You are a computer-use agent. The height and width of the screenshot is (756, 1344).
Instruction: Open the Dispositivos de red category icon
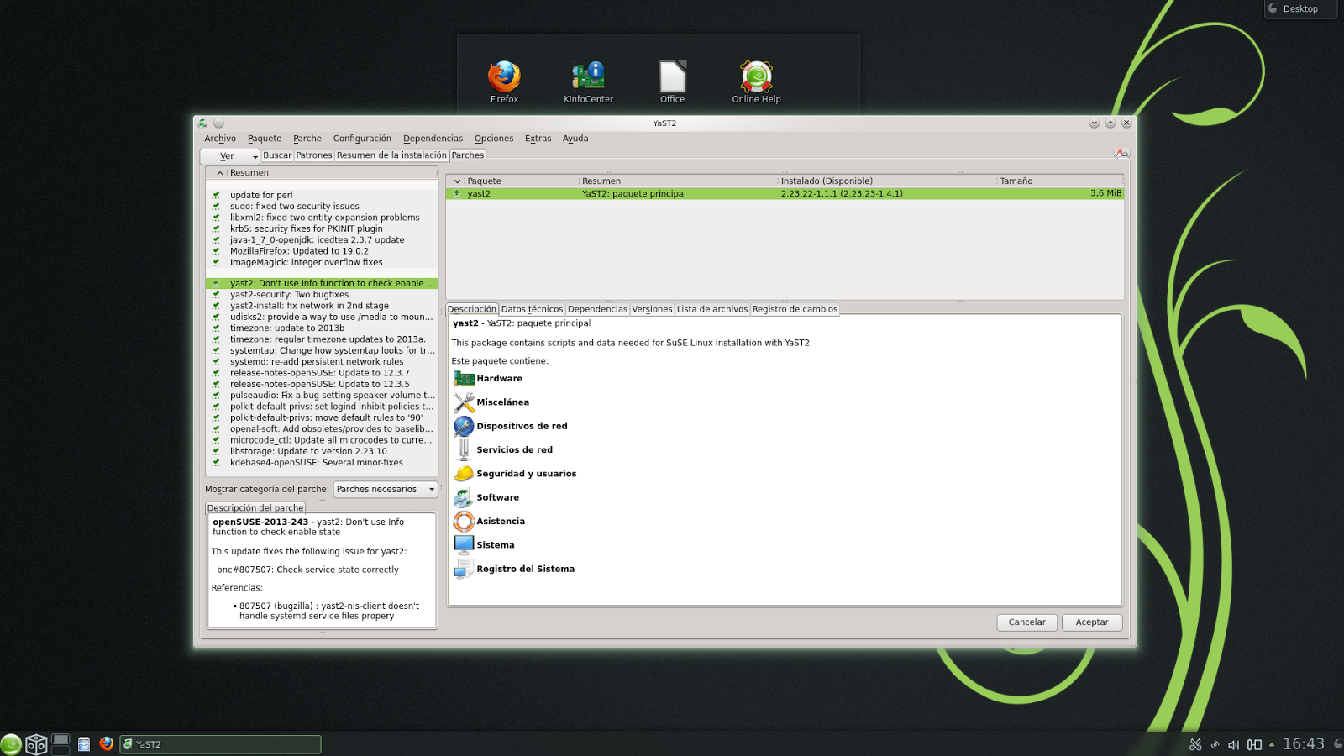pyautogui.click(x=463, y=426)
